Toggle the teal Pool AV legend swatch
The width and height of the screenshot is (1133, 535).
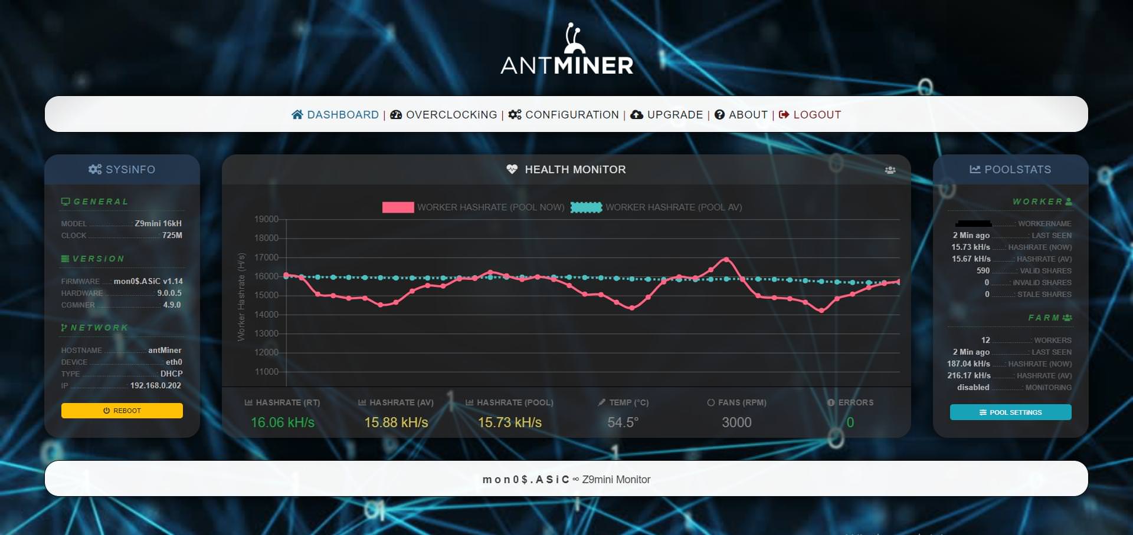[586, 207]
